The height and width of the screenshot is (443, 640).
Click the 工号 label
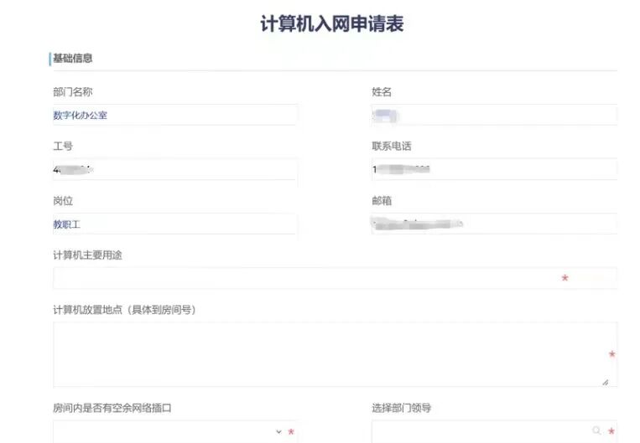pos(63,146)
